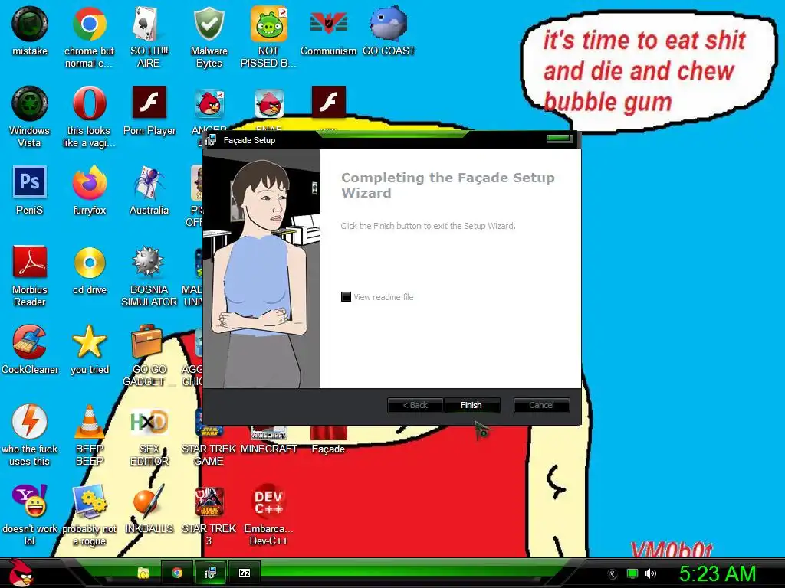The image size is (785, 588).
Task: Click the woman illustration in the setup wizard
Action: click(x=261, y=269)
